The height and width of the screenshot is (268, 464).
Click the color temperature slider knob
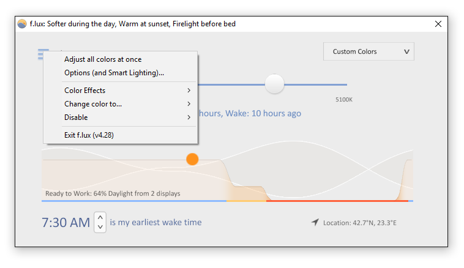(x=274, y=84)
